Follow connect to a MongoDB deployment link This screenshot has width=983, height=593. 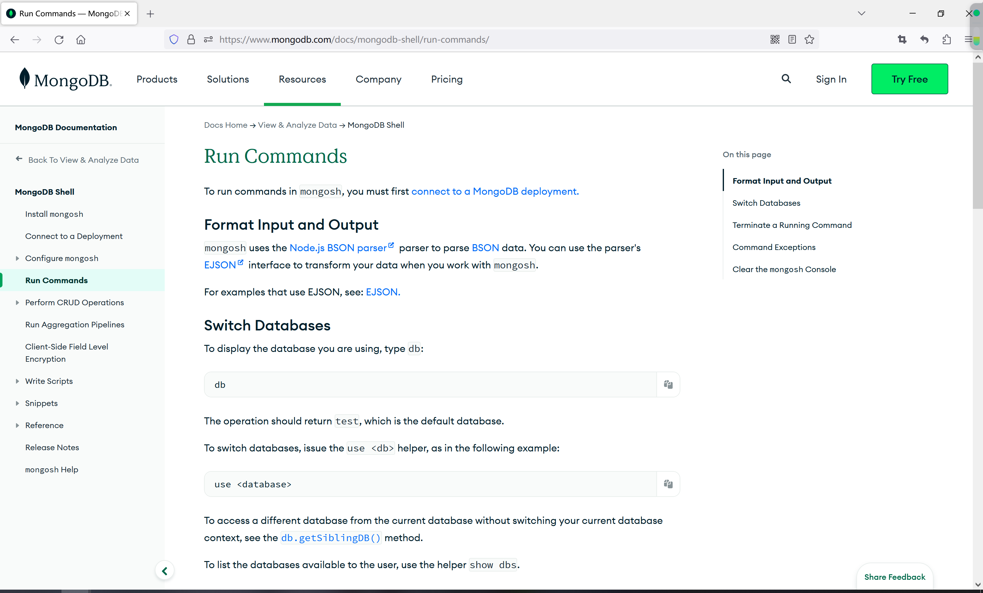[495, 191]
